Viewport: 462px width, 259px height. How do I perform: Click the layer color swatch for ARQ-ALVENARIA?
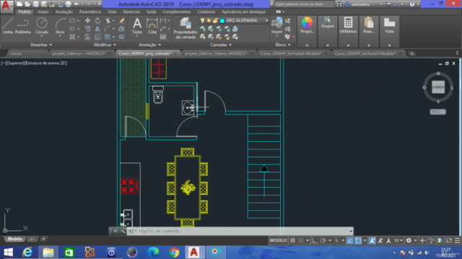222,21
